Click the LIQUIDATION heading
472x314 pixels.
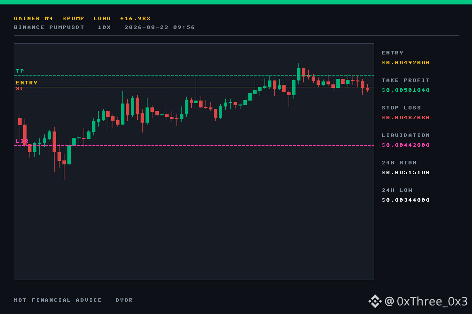[x=406, y=135]
